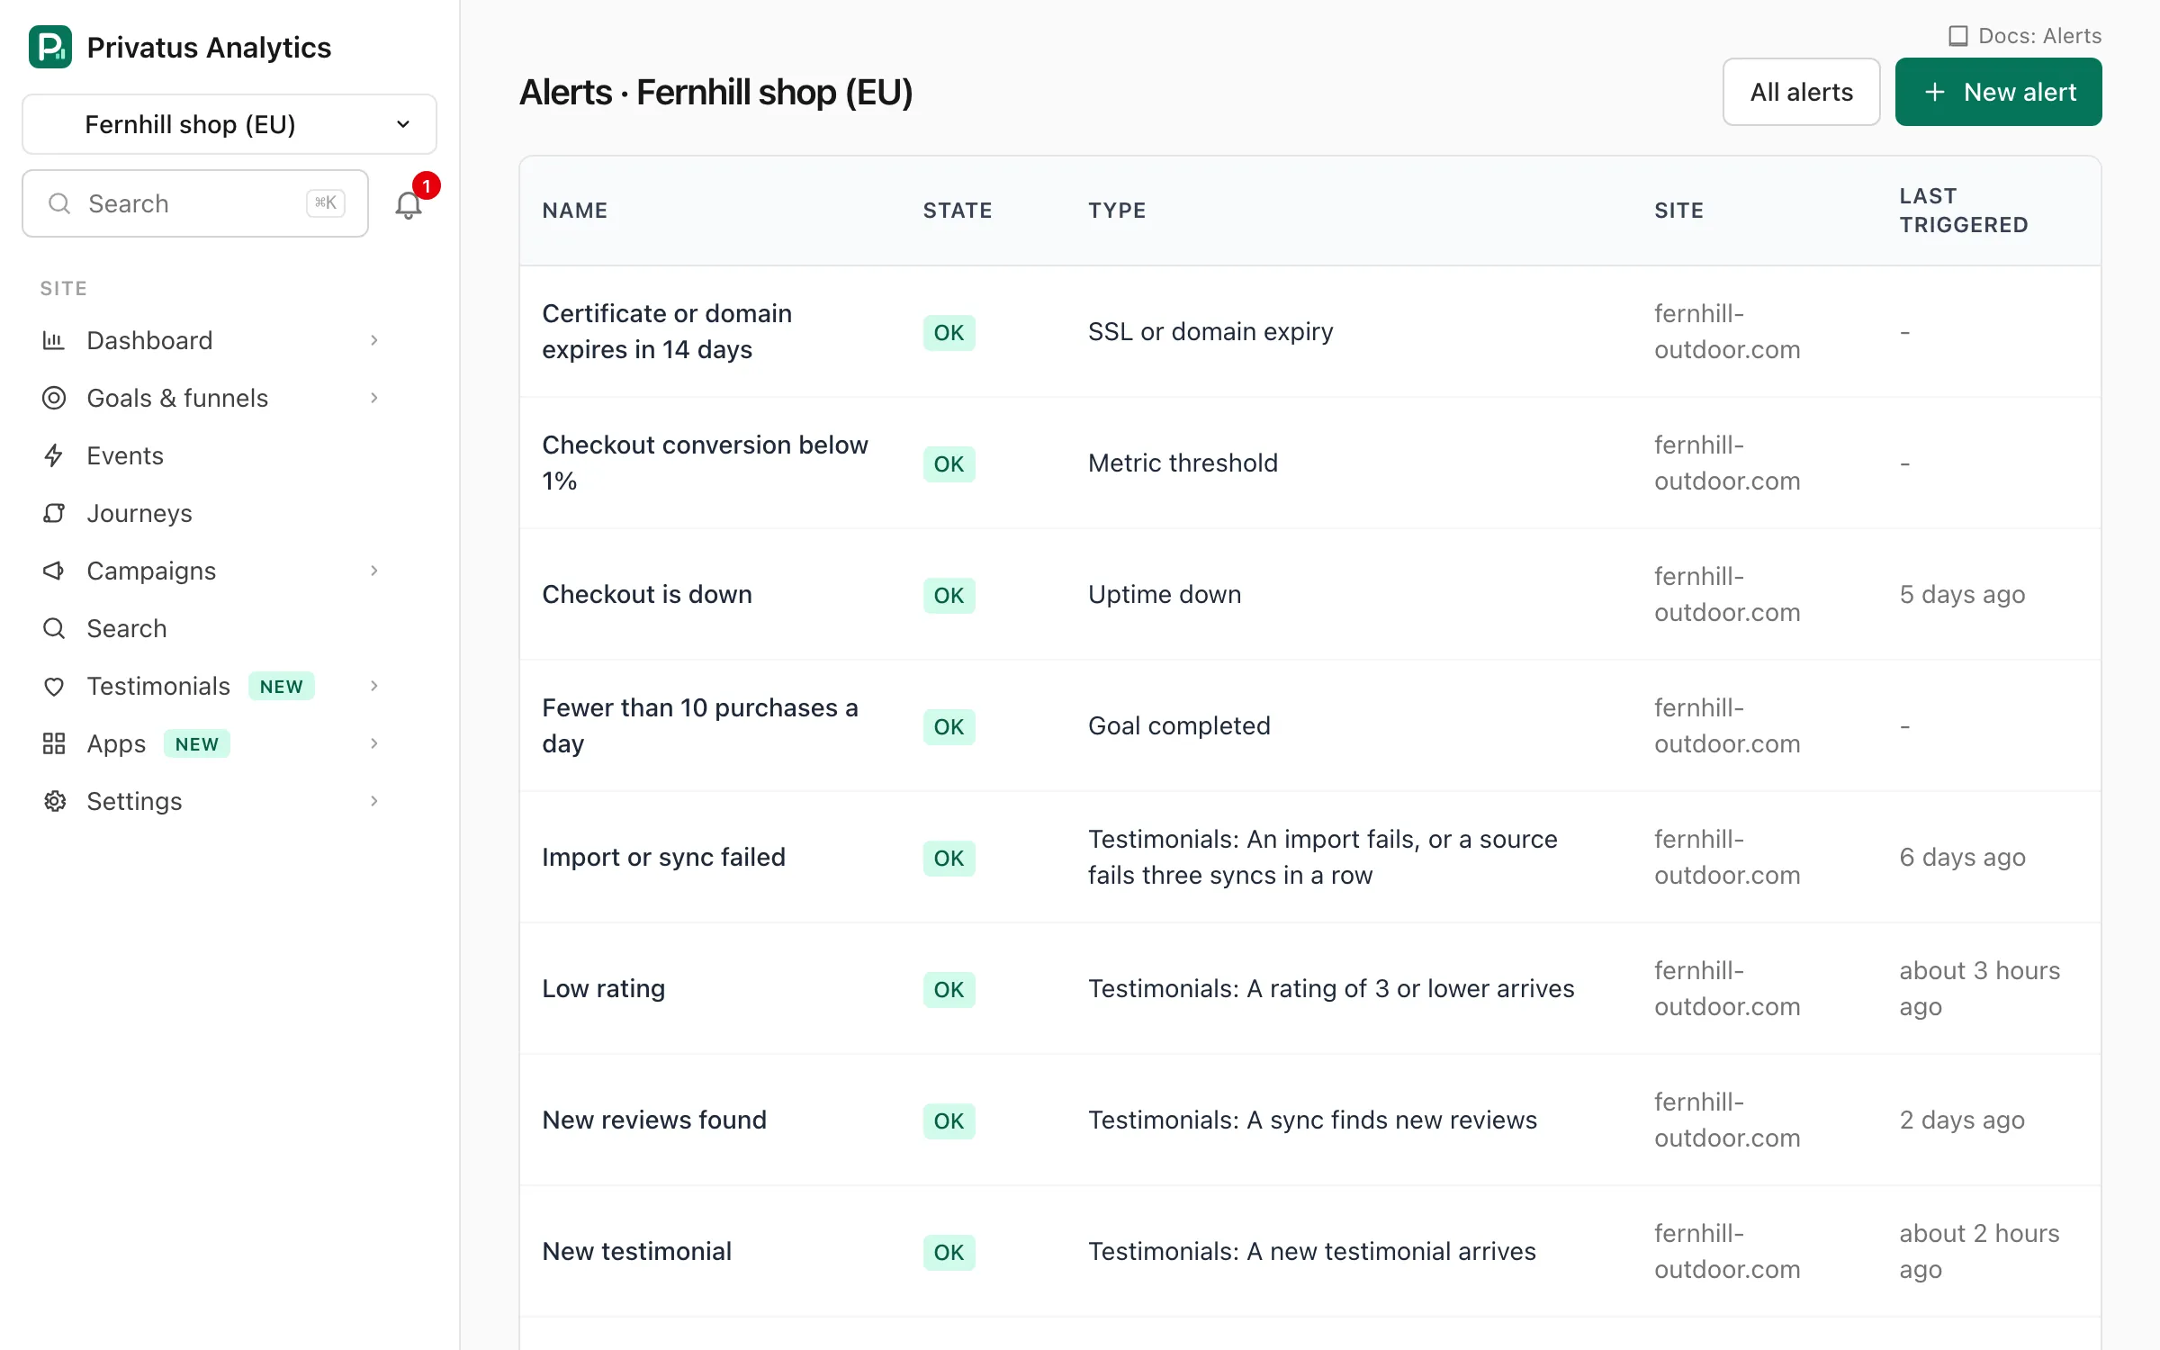Click the Privatus Analytics logo icon
Image resolution: width=2160 pixels, height=1350 pixels.
50,47
